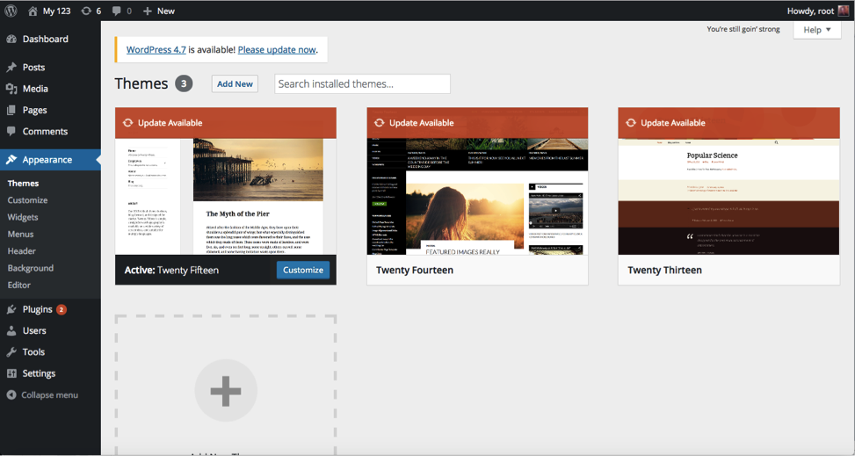855x456 pixels.
Task: Click the Users person icon
Action: coord(11,330)
